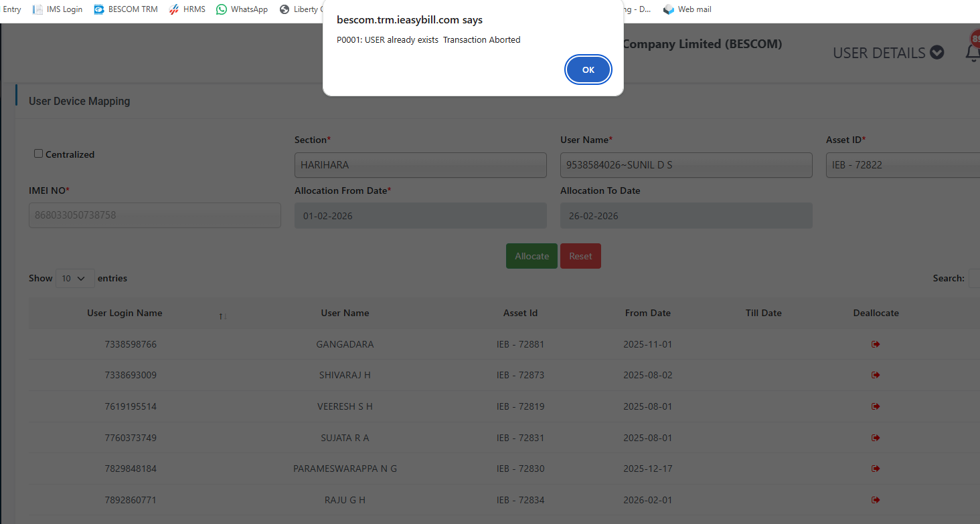This screenshot has height=524, width=980.
Task: Click the Deallocate column header
Action: (876, 313)
